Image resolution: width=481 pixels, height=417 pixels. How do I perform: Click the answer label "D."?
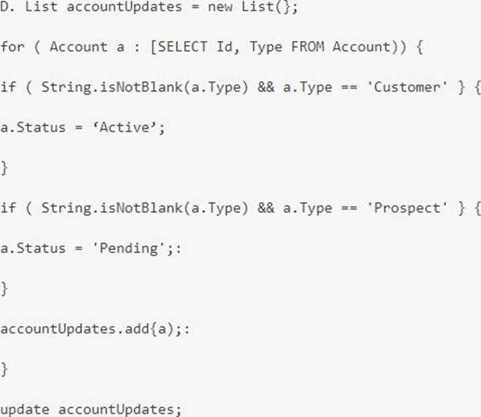point(8,7)
